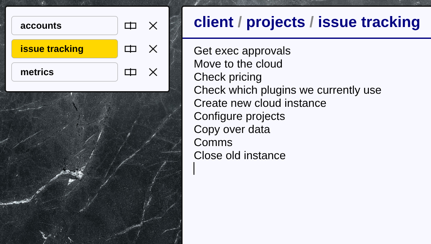Viewport: 431px width, 244px height.
Task: Close the accounts tab entry
Action: [x=153, y=26]
